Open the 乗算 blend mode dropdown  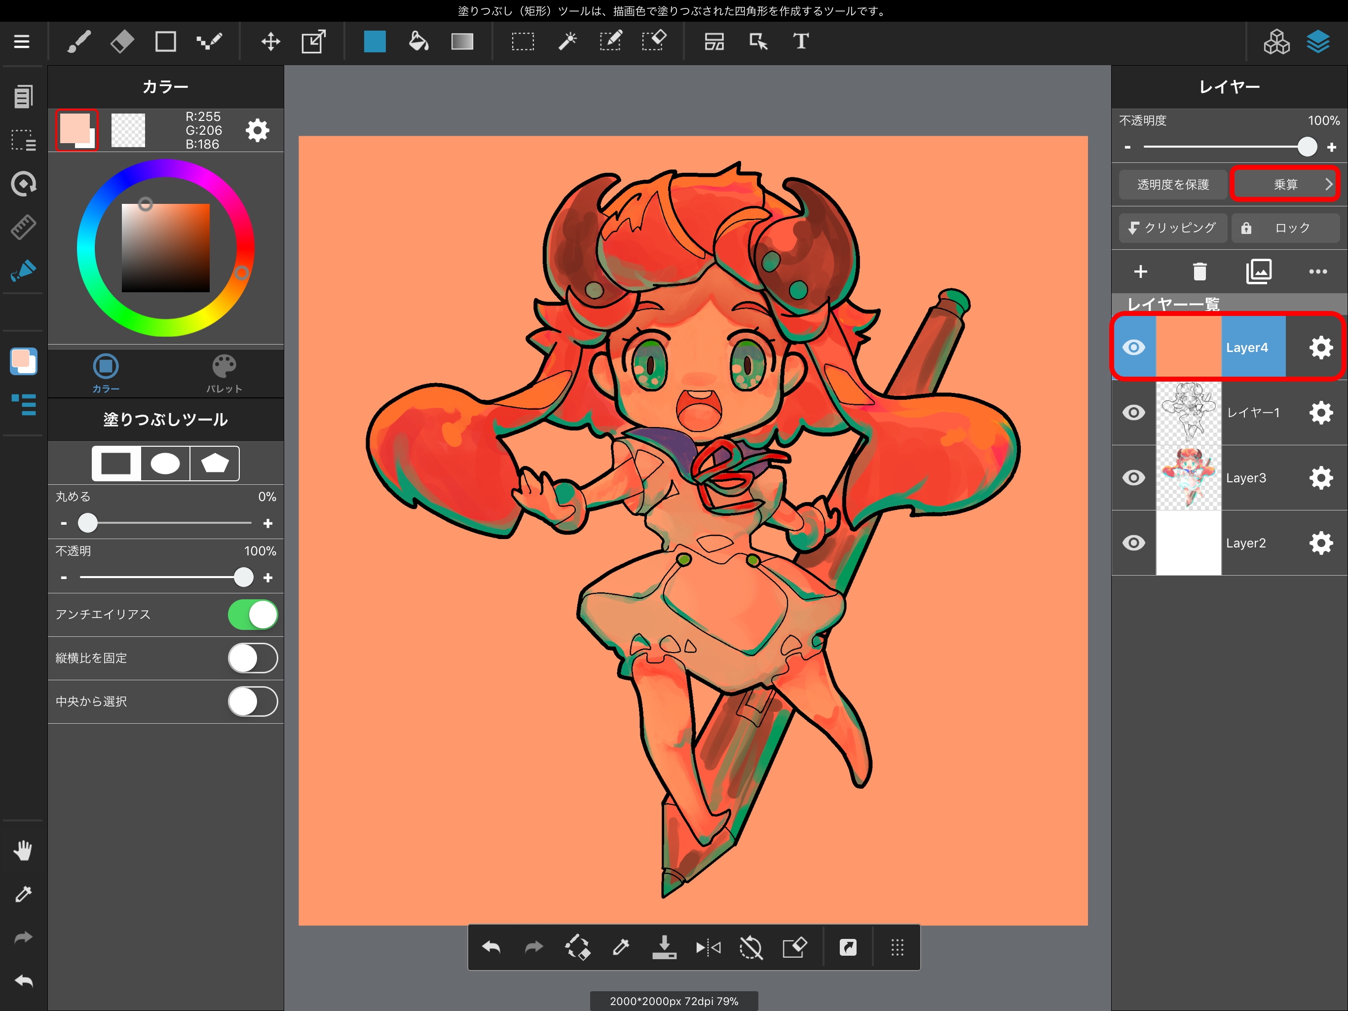pyautogui.click(x=1285, y=184)
